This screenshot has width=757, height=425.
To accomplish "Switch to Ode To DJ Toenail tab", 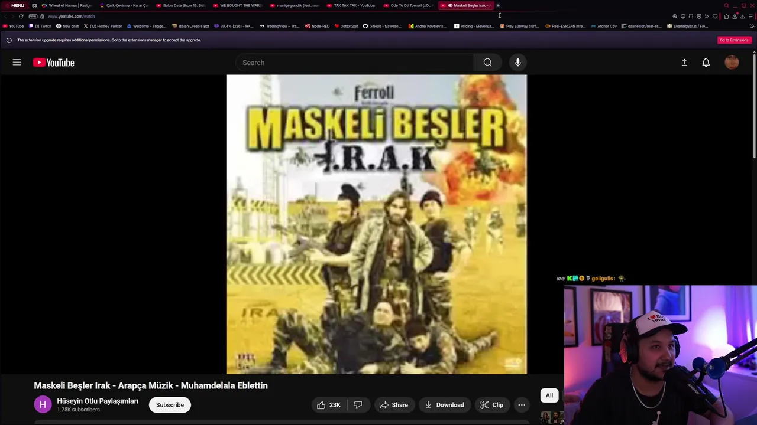I will tap(408, 5).
